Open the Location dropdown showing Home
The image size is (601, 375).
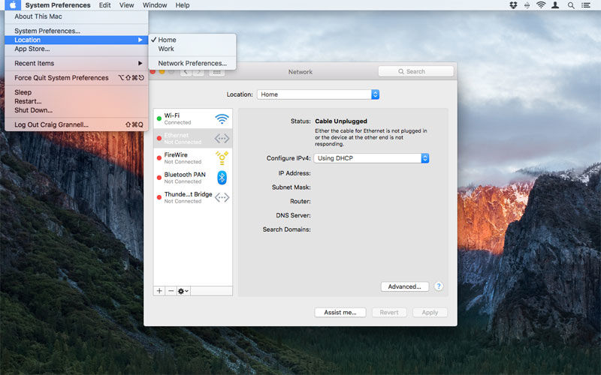(x=318, y=94)
